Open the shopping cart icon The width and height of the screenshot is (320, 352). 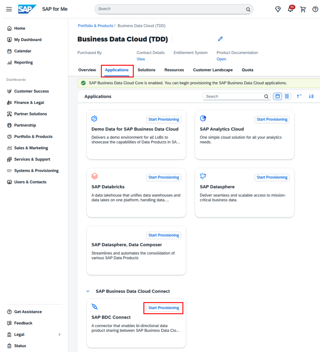click(x=303, y=9)
